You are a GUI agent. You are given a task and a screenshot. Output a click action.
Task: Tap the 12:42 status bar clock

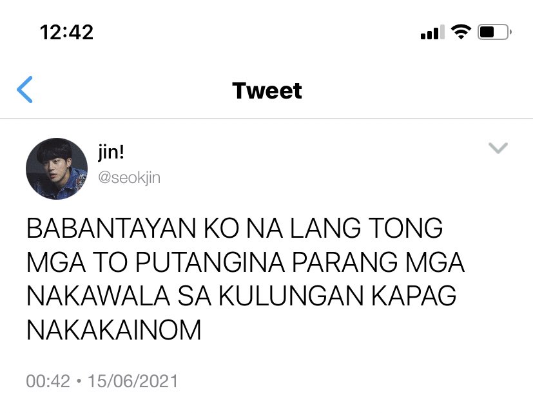coord(66,32)
